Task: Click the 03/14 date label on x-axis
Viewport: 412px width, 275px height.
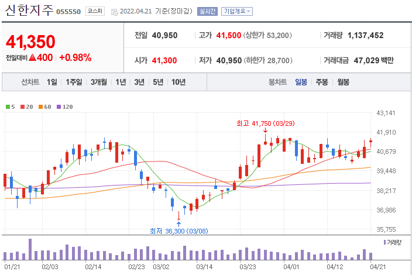Action: 204,267
